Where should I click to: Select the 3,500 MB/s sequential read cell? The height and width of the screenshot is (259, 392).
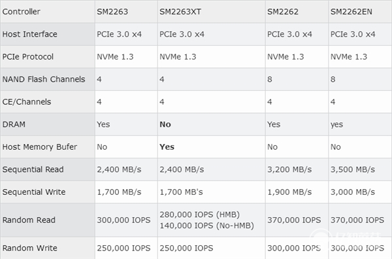[353, 169]
